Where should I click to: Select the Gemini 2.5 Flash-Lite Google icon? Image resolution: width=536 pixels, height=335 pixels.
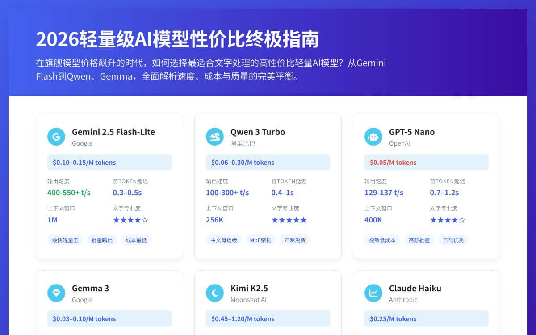click(56, 136)
